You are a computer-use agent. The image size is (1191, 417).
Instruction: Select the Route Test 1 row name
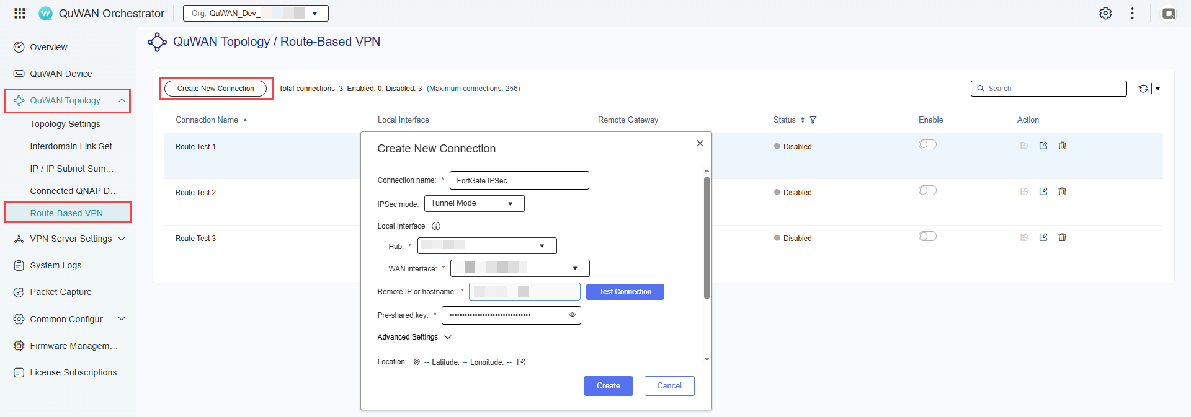pyautogui.click(x=195, y=147)
